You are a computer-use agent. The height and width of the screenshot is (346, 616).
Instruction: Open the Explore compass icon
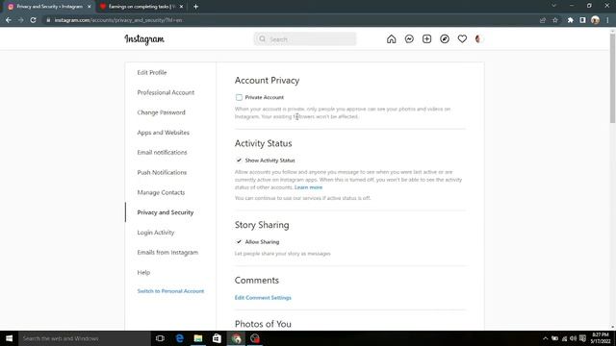point(445,38)
